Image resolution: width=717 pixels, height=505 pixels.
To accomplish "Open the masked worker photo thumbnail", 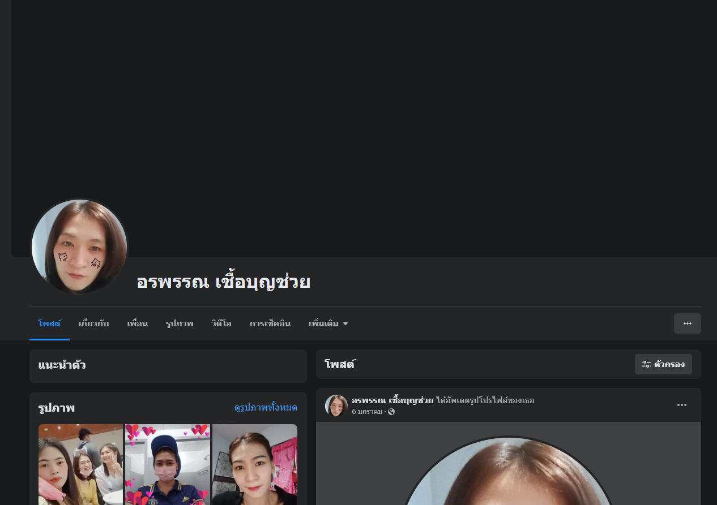I will tap(168, 464).
